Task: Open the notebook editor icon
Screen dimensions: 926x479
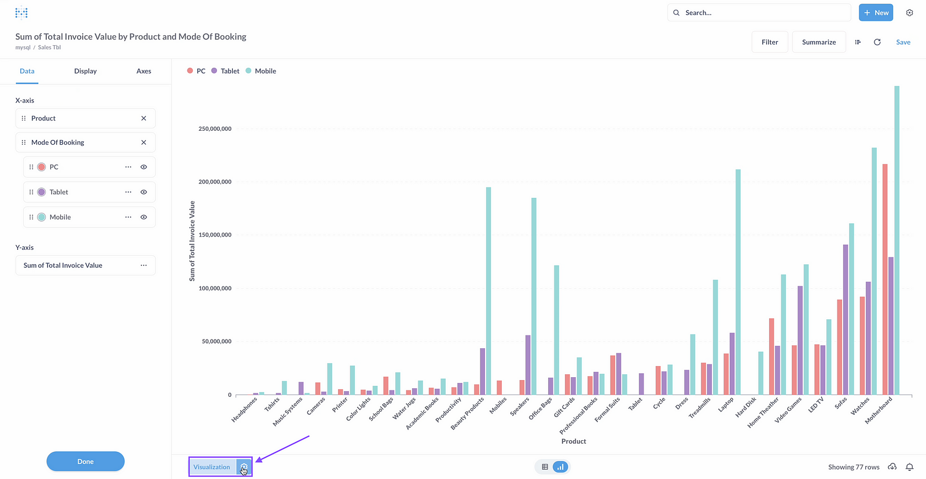Action: (858, 42)
